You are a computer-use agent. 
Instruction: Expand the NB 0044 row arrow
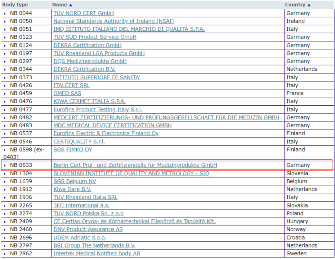[5, 13]
